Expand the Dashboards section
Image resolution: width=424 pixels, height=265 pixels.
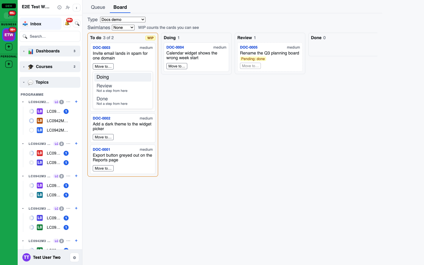point(50,51)
